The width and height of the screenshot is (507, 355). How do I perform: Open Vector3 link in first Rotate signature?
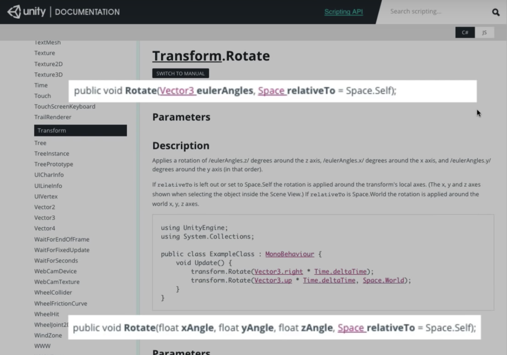point(177,91)
